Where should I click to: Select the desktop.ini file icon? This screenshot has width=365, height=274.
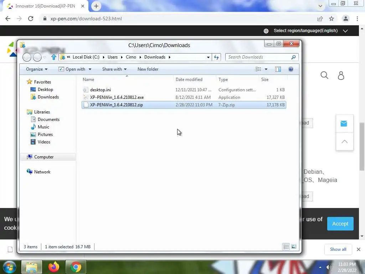[86, 90]
